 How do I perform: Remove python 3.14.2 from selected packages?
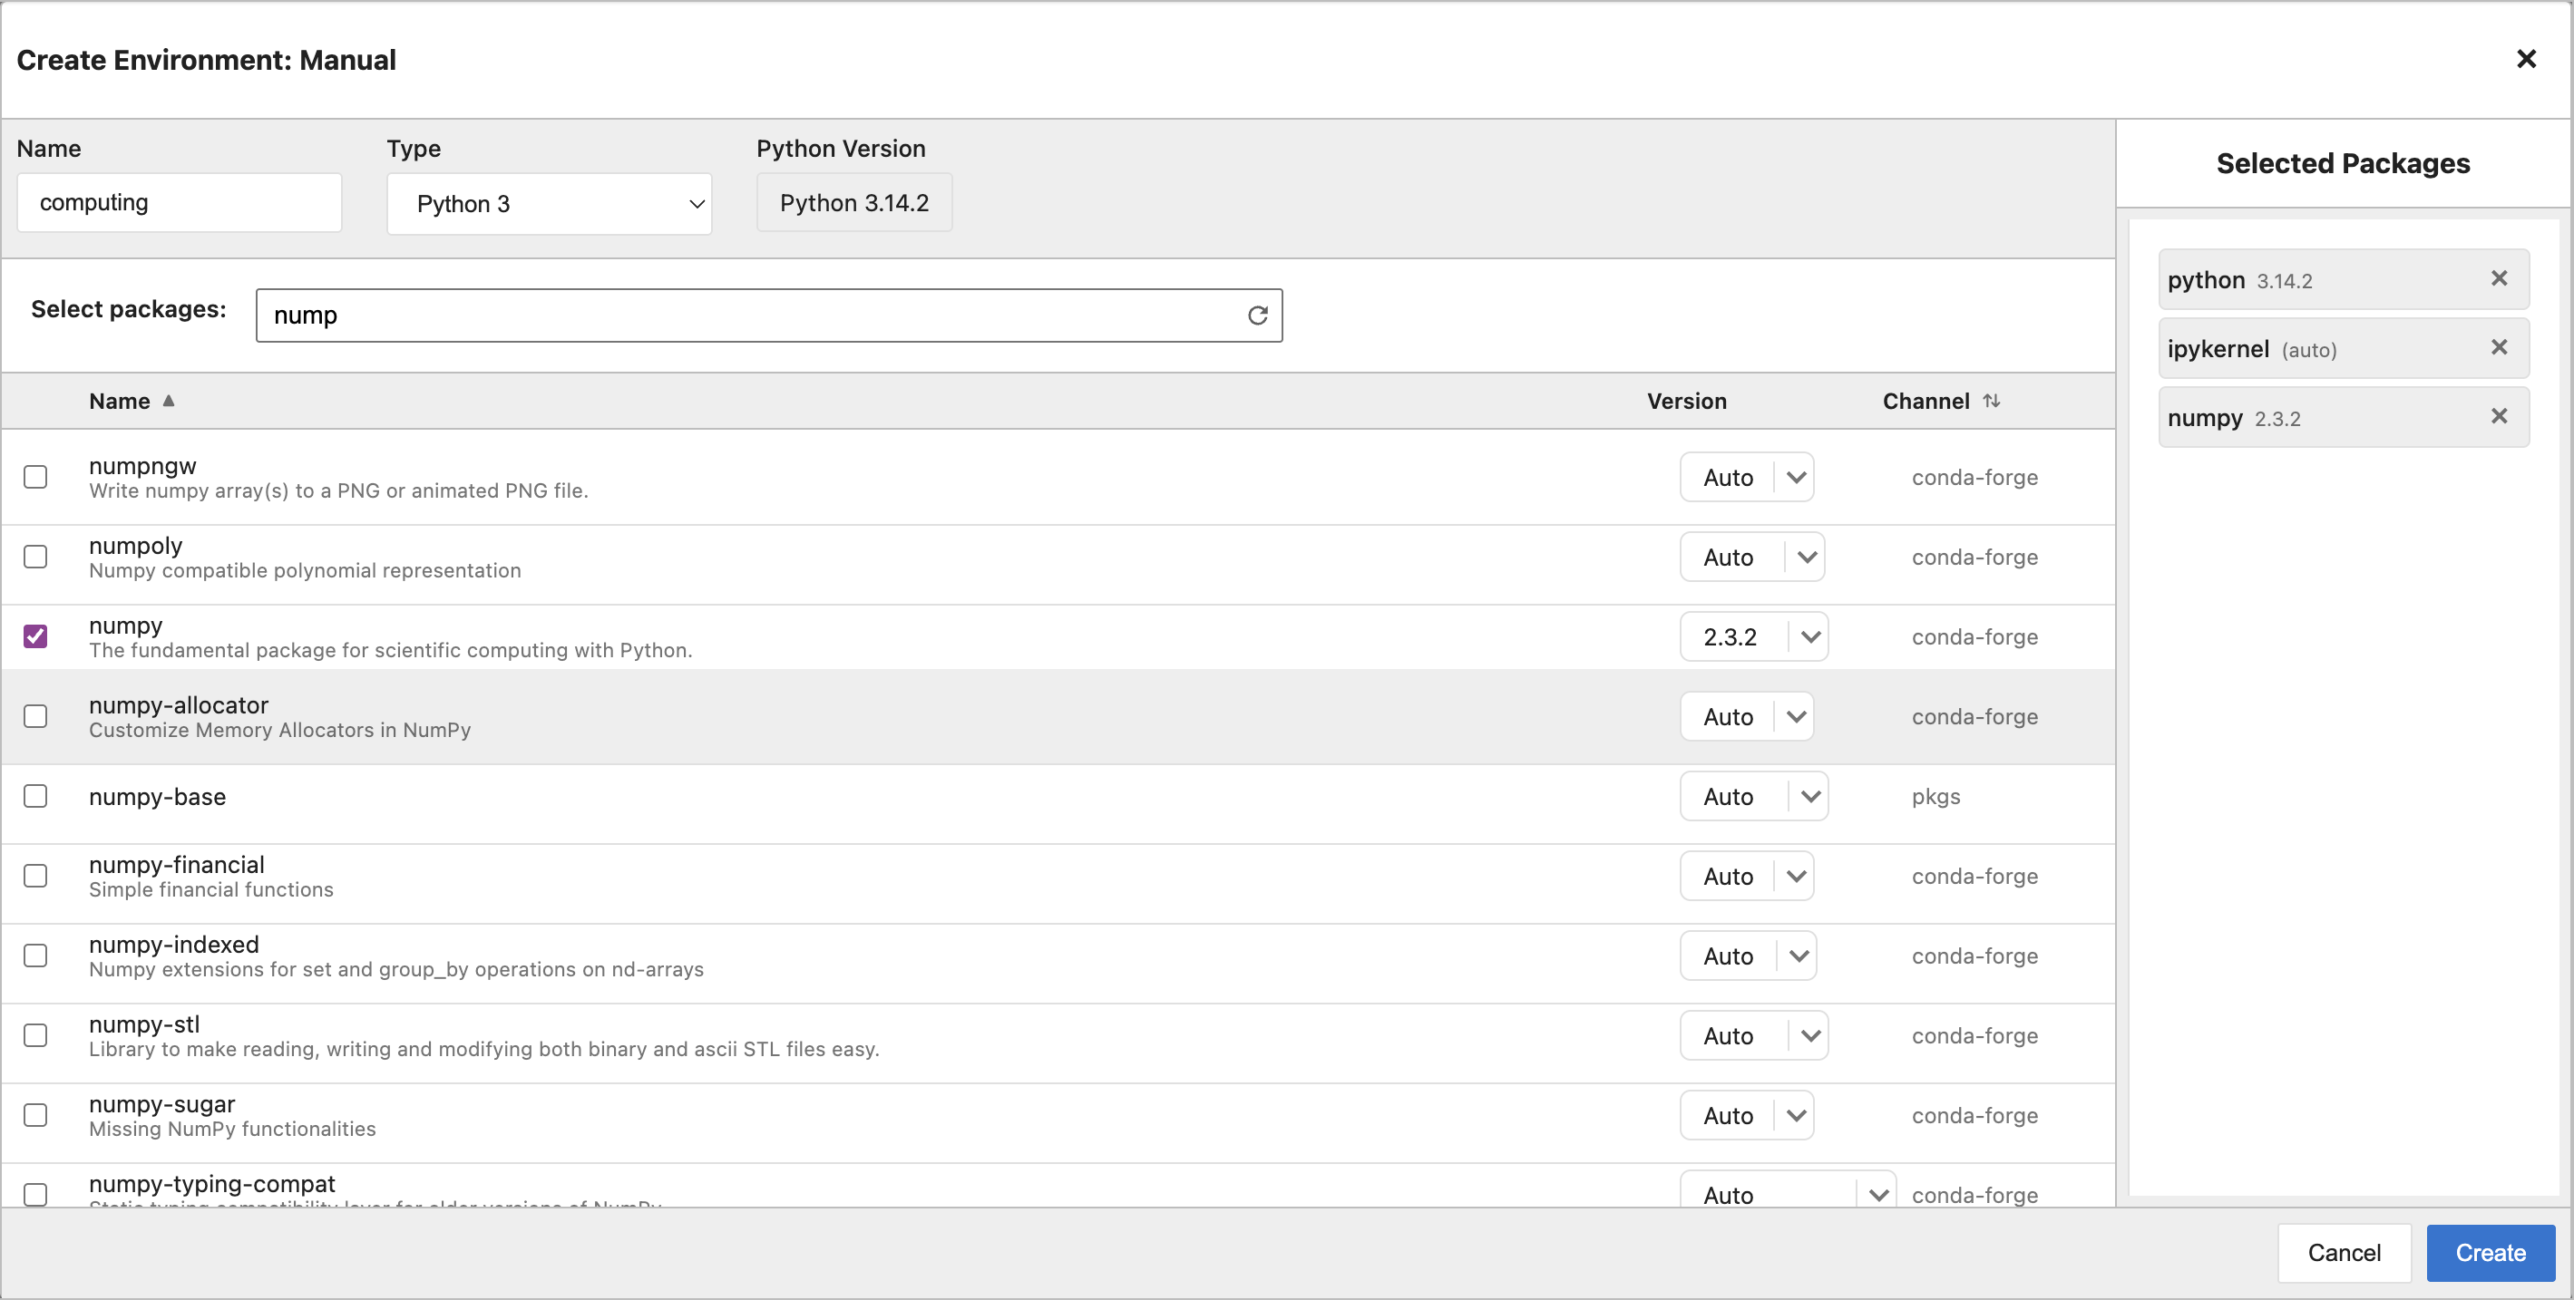pos(2498,278)
